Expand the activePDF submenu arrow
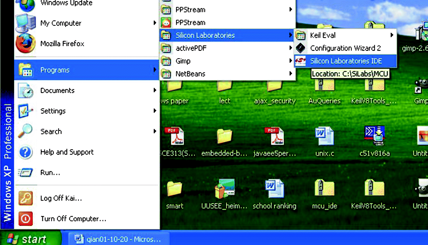The image size is (428, 245). click(291, 48)
